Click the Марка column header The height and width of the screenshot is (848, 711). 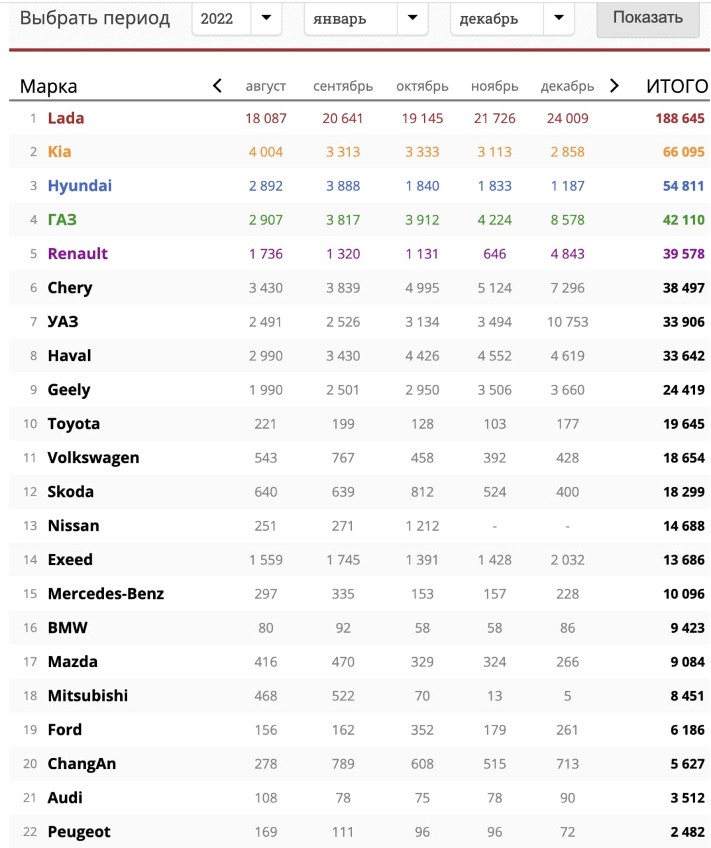click(x=48, y=86)
